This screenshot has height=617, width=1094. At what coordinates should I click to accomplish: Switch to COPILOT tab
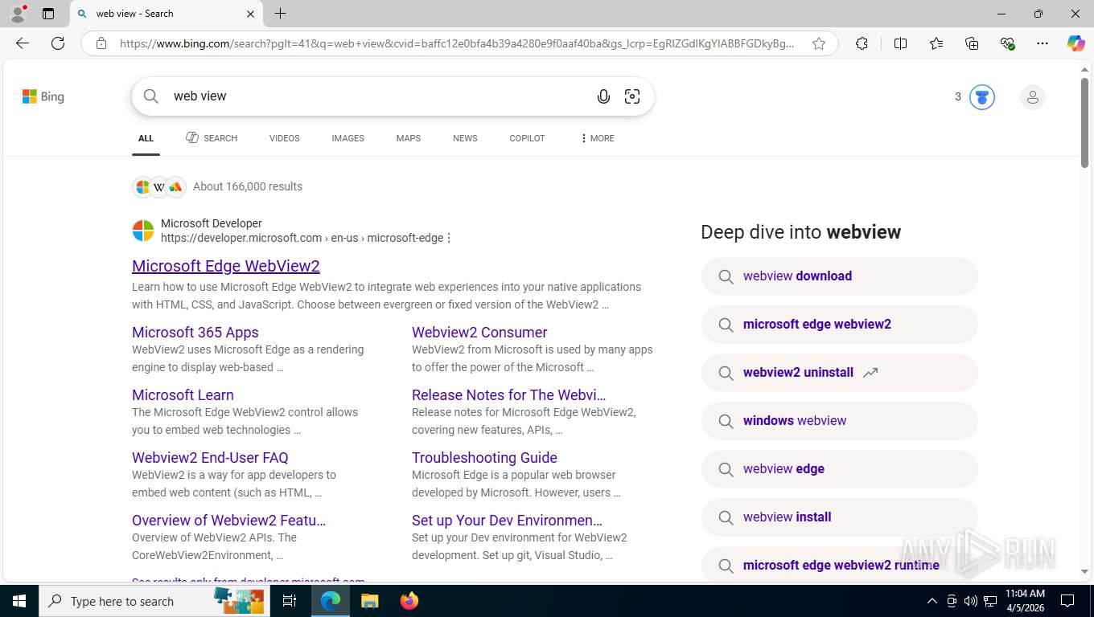coord(527,138)
